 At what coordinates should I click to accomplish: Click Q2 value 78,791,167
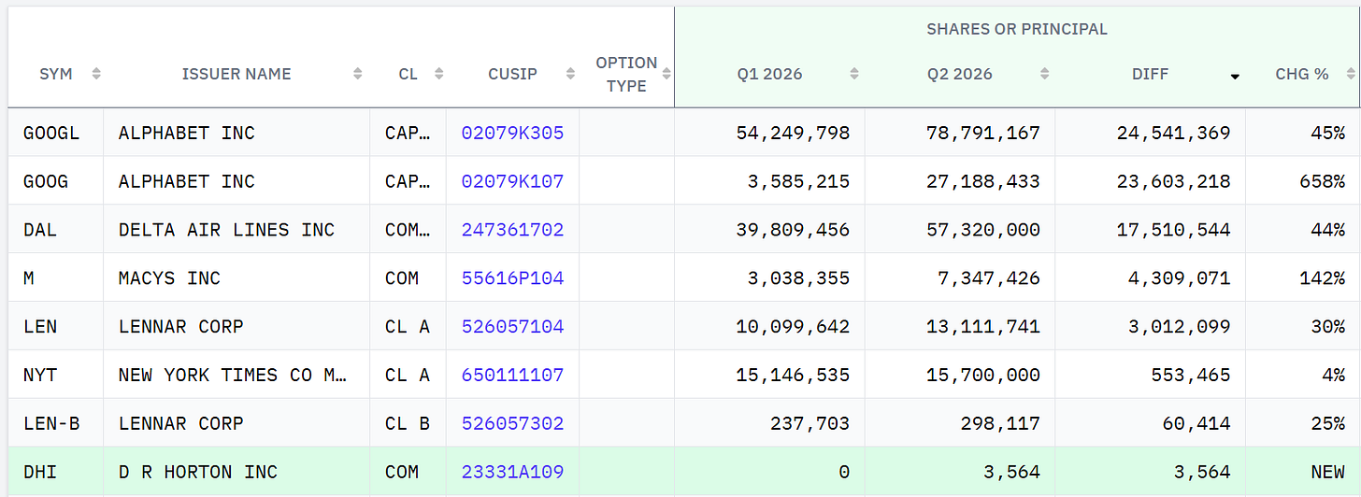pyautogui.click(x=983, y=133)
